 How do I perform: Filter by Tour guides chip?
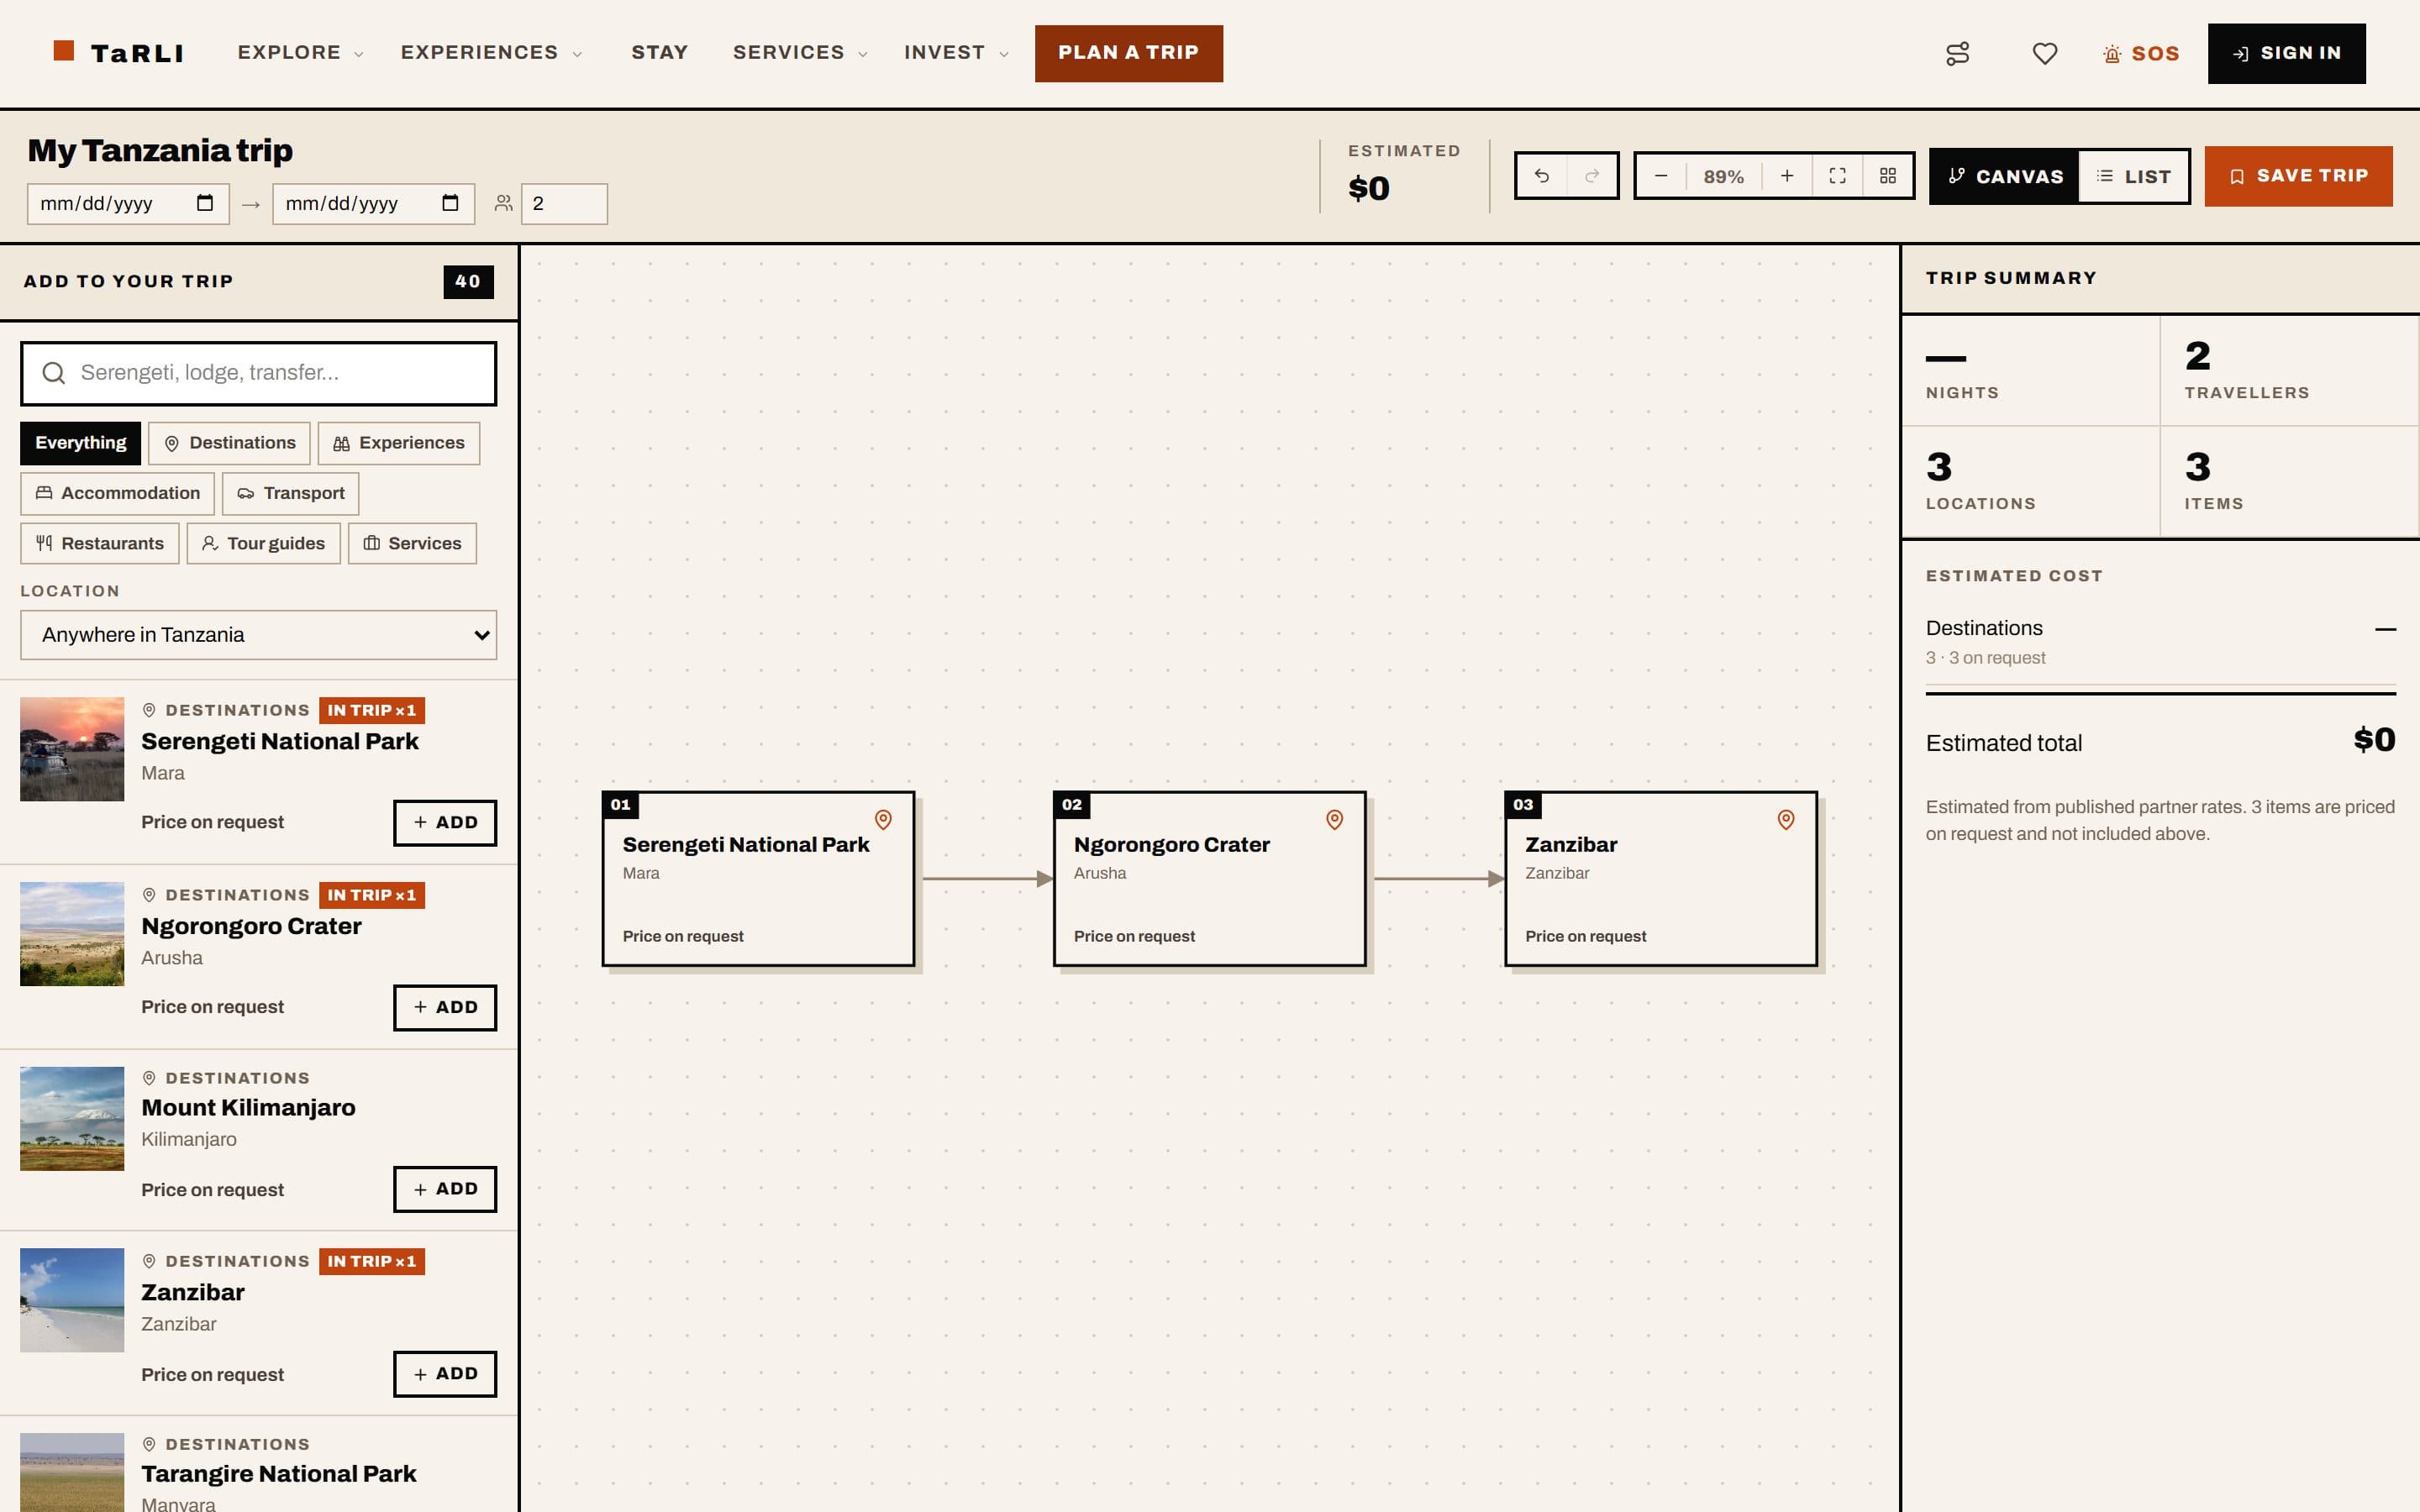[x=263, y=543]
